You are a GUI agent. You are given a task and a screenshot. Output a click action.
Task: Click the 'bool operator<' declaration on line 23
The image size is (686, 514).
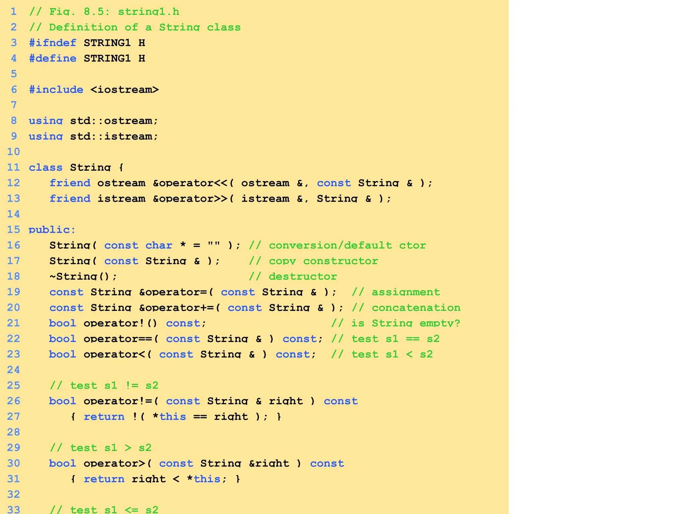[x=183, y=354]
